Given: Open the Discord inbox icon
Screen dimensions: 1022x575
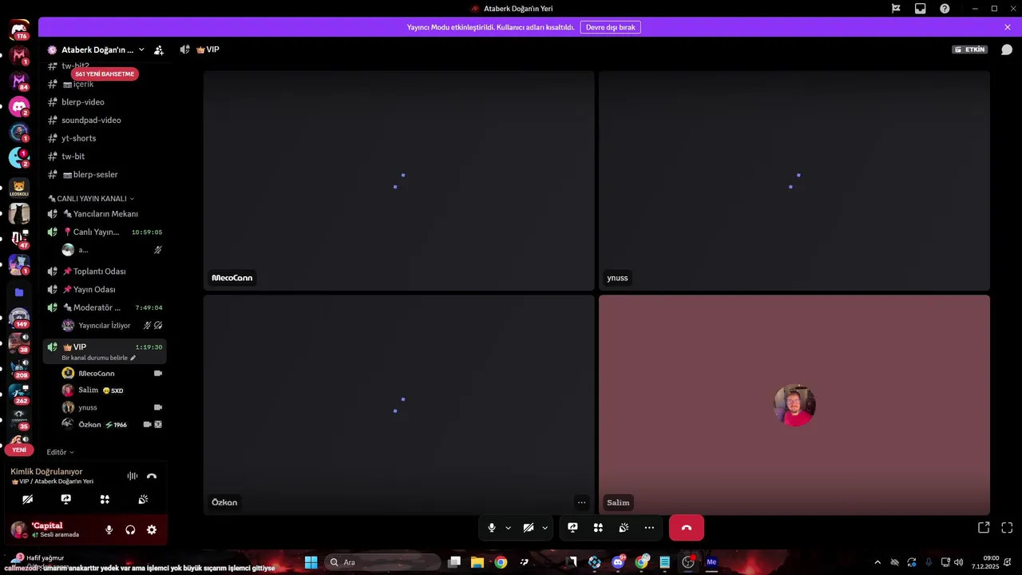Looking at the screenshot, I should [x=920, y=9].
